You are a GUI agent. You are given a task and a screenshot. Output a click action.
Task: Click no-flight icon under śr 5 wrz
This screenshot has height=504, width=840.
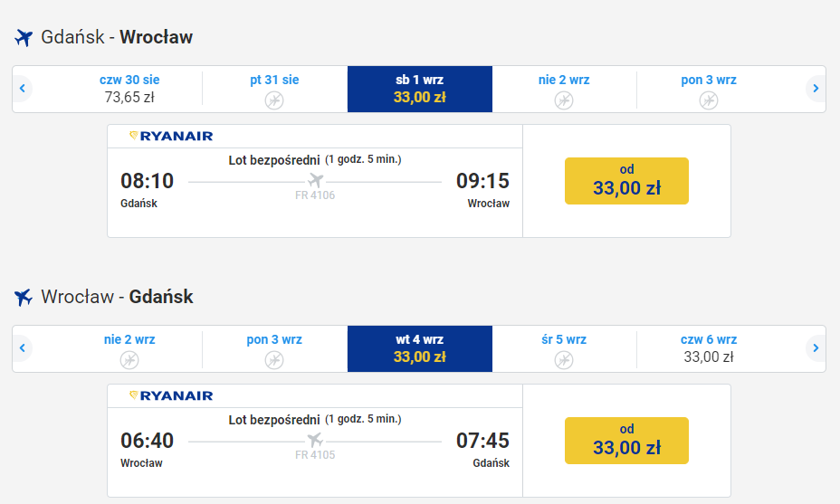[x=564, y=360]
